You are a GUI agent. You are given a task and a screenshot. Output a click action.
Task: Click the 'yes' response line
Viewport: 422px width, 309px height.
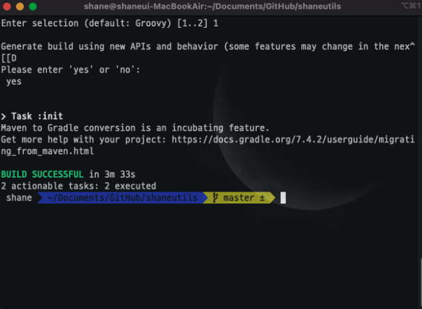(14, 82)
